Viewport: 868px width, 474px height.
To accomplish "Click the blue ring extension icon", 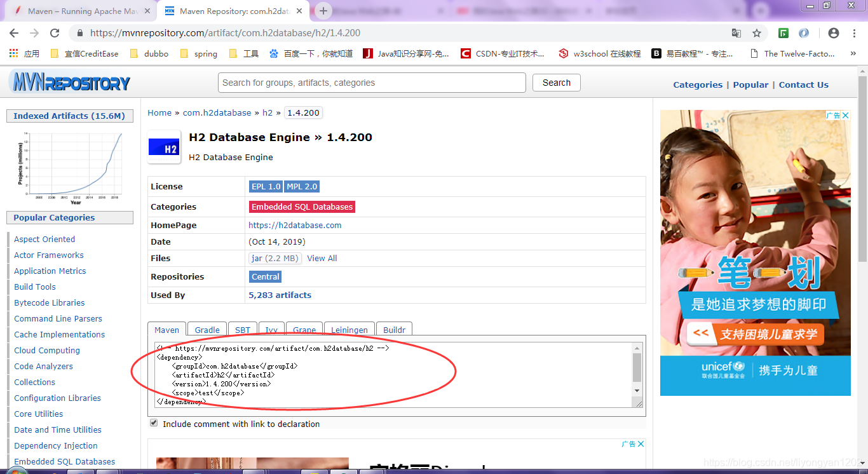I will (804, 33).
